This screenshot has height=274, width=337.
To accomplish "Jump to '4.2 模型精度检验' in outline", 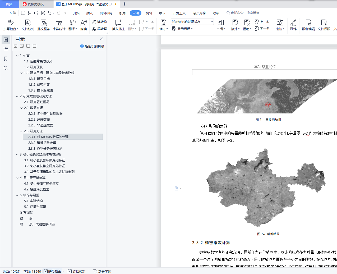I will coord(37,189).
